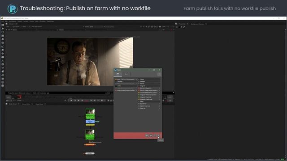287x161 pixels.
Task: Click play backward in viewer timeline
Action: click(x=82, y=100)
